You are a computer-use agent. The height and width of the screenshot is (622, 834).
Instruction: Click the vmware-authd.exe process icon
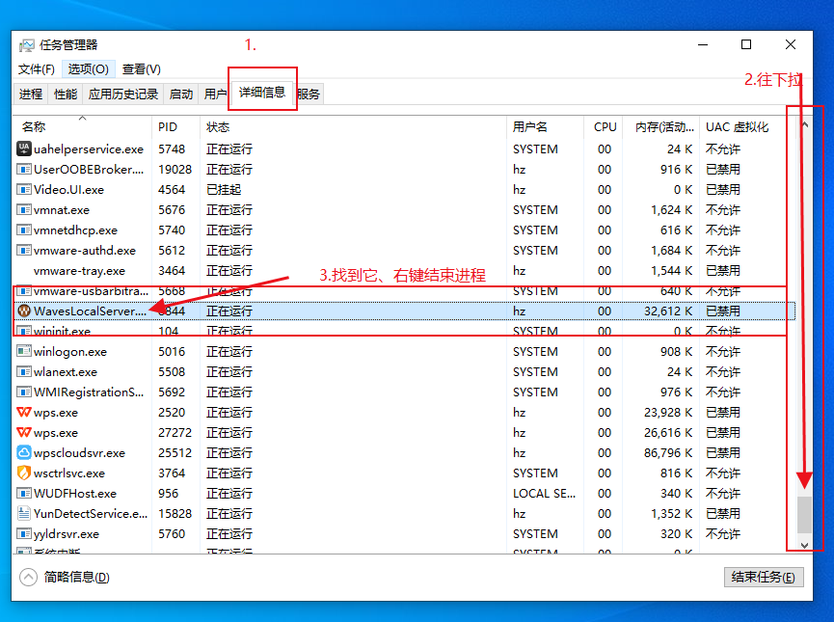tap(24, 250)
